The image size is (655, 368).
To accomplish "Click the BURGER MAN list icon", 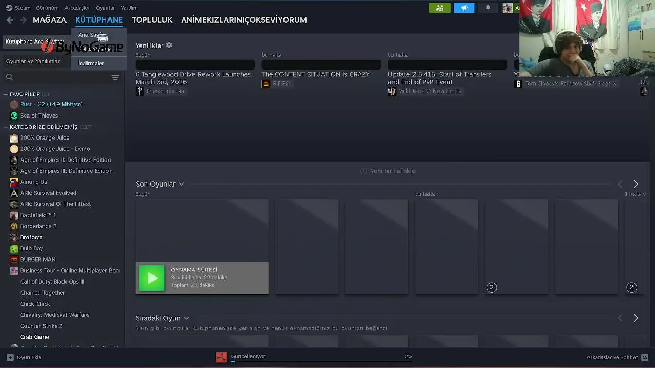I will pos(14,259).
